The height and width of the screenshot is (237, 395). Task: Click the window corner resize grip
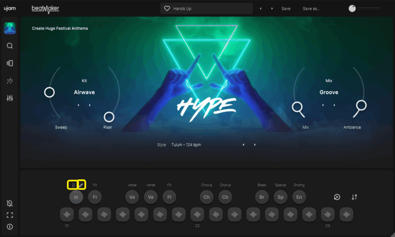pyautogui.click(x=393, y=235)
